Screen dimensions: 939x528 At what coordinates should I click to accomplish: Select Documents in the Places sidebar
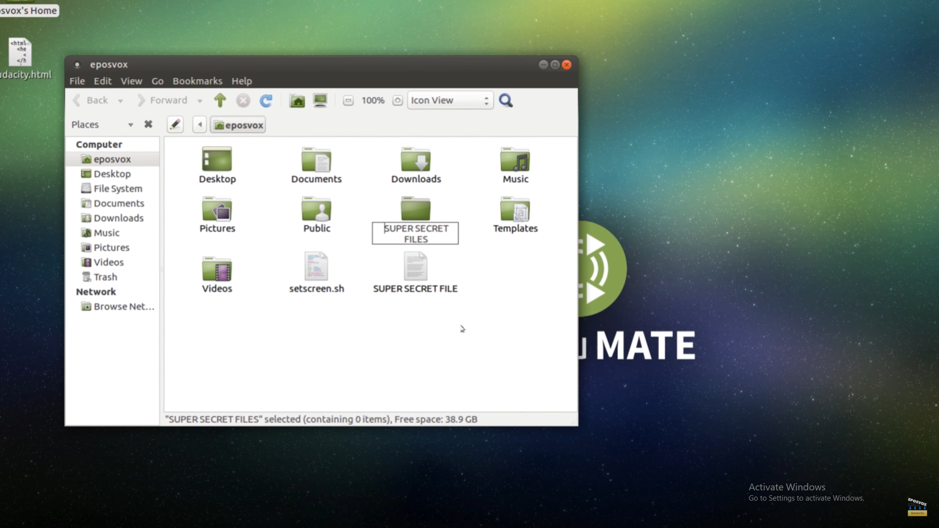point(112,203)
